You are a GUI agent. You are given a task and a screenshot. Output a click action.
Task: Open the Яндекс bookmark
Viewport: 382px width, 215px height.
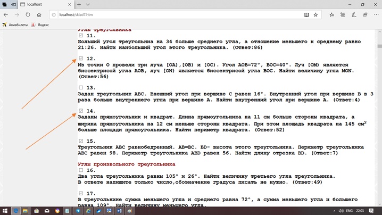coord(40,24)
